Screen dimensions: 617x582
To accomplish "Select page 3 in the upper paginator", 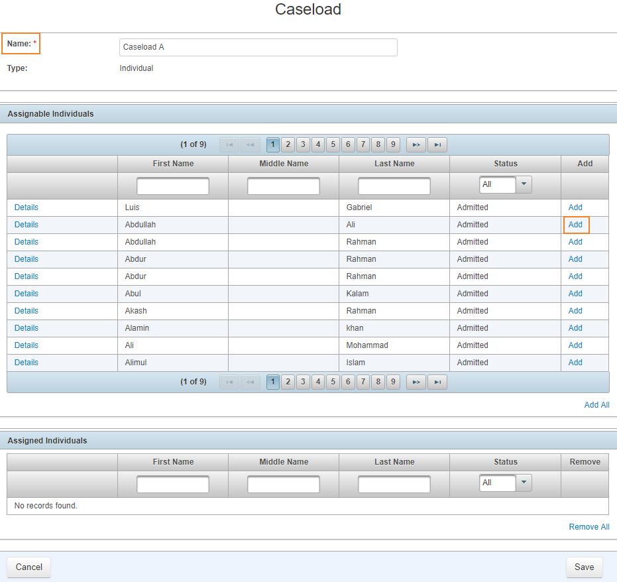I will click(303, 145).
